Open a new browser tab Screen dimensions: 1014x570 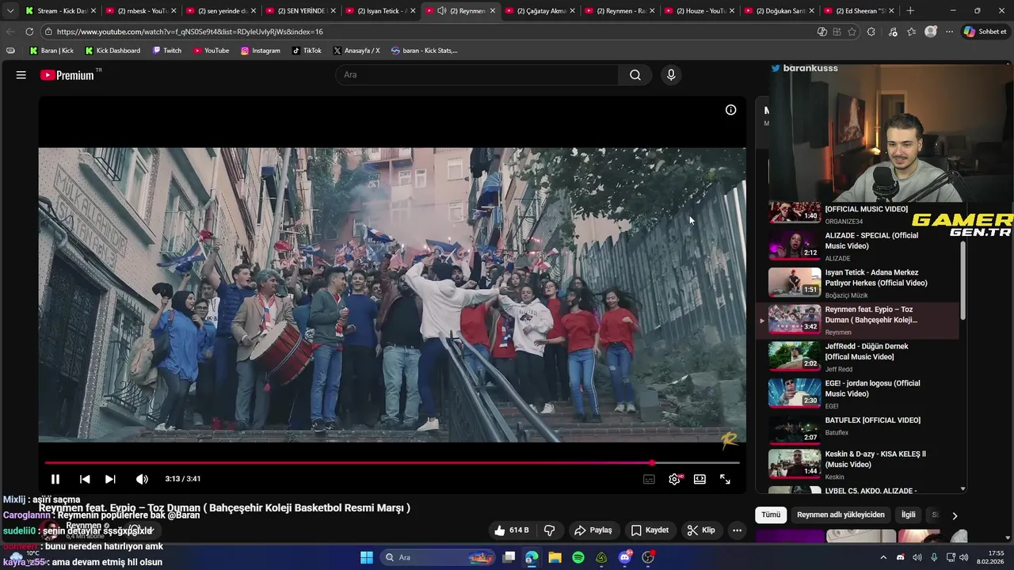pyautogui.click(x=910, y=11)
